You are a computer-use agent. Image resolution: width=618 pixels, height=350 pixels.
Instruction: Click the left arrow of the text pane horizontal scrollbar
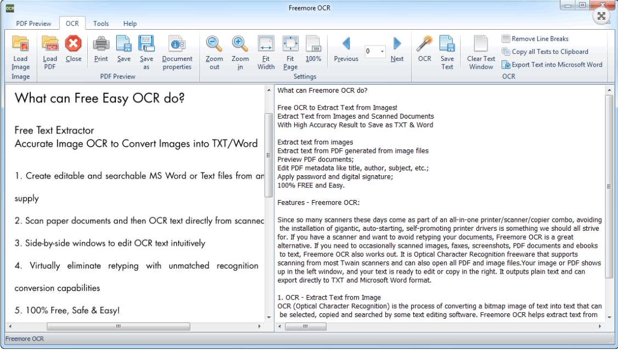(x=280, y=326)
